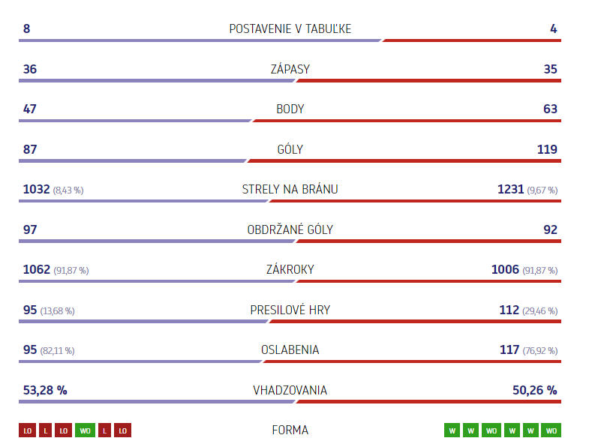Select the OBDRŽANÉ GÓLY heading
589x444 pixels.
pyautogui.click(x=290, y=229)
